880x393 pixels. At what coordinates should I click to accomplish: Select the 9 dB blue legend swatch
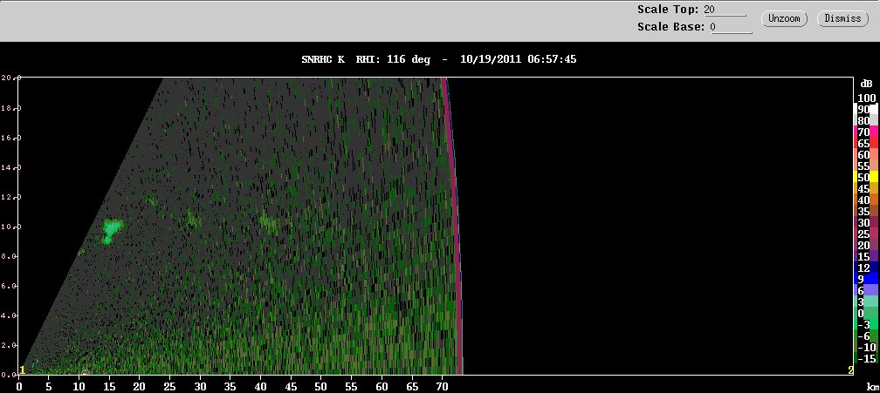click(867, 280)
